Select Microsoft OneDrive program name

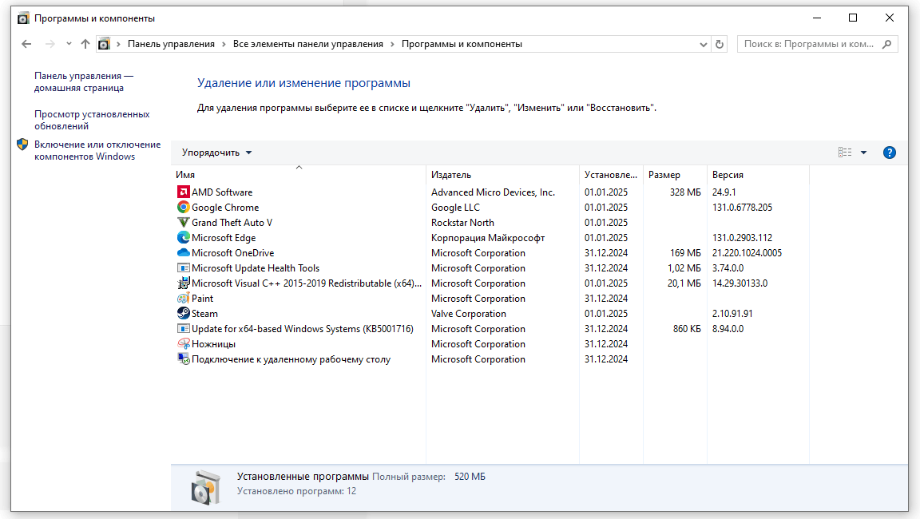[233, 253]
